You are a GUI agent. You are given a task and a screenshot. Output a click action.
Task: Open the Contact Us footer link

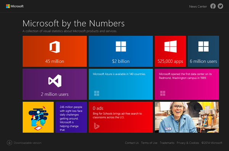point(132,143)
